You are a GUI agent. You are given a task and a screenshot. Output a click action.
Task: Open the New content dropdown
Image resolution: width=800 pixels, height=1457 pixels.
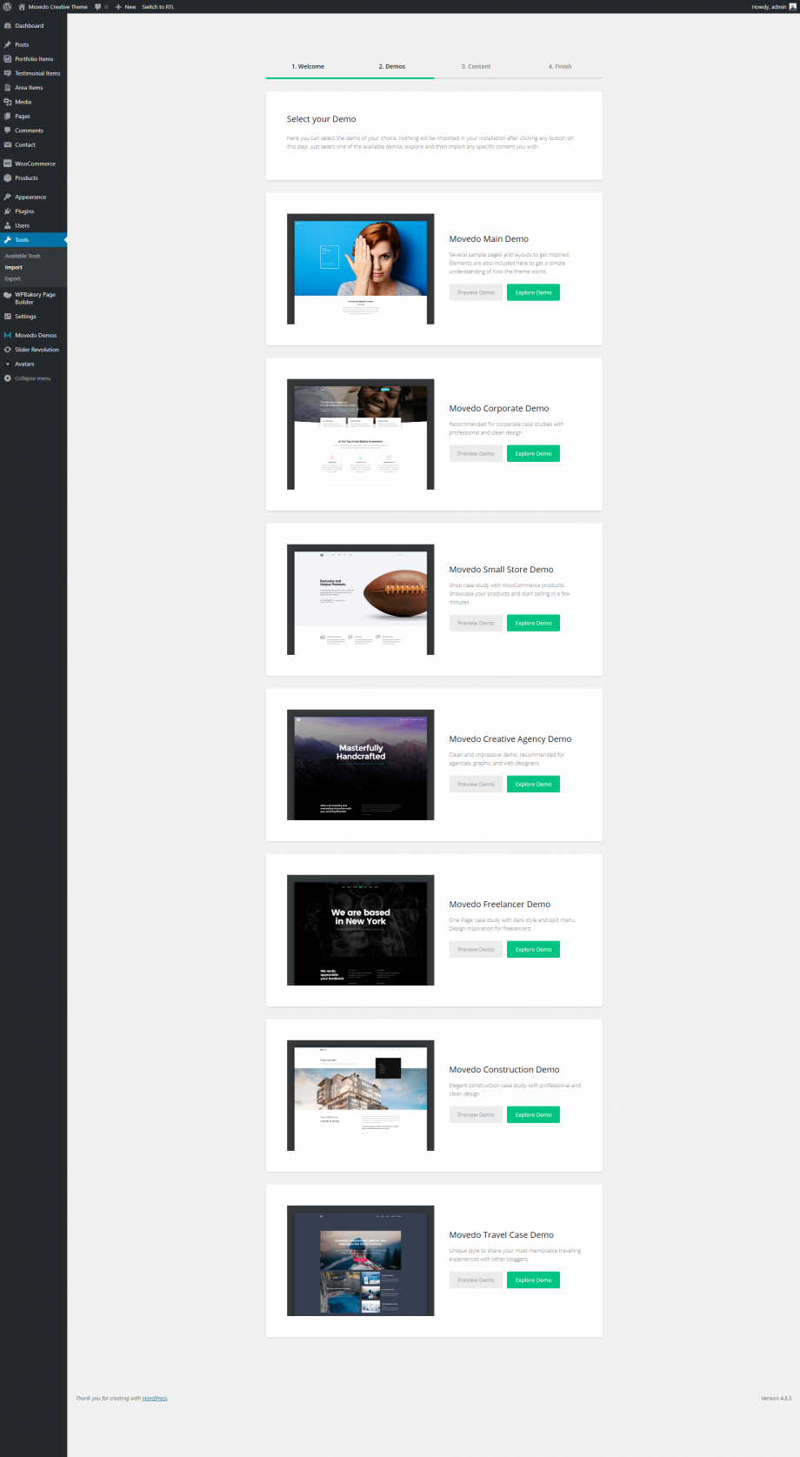tap(126, 6)
